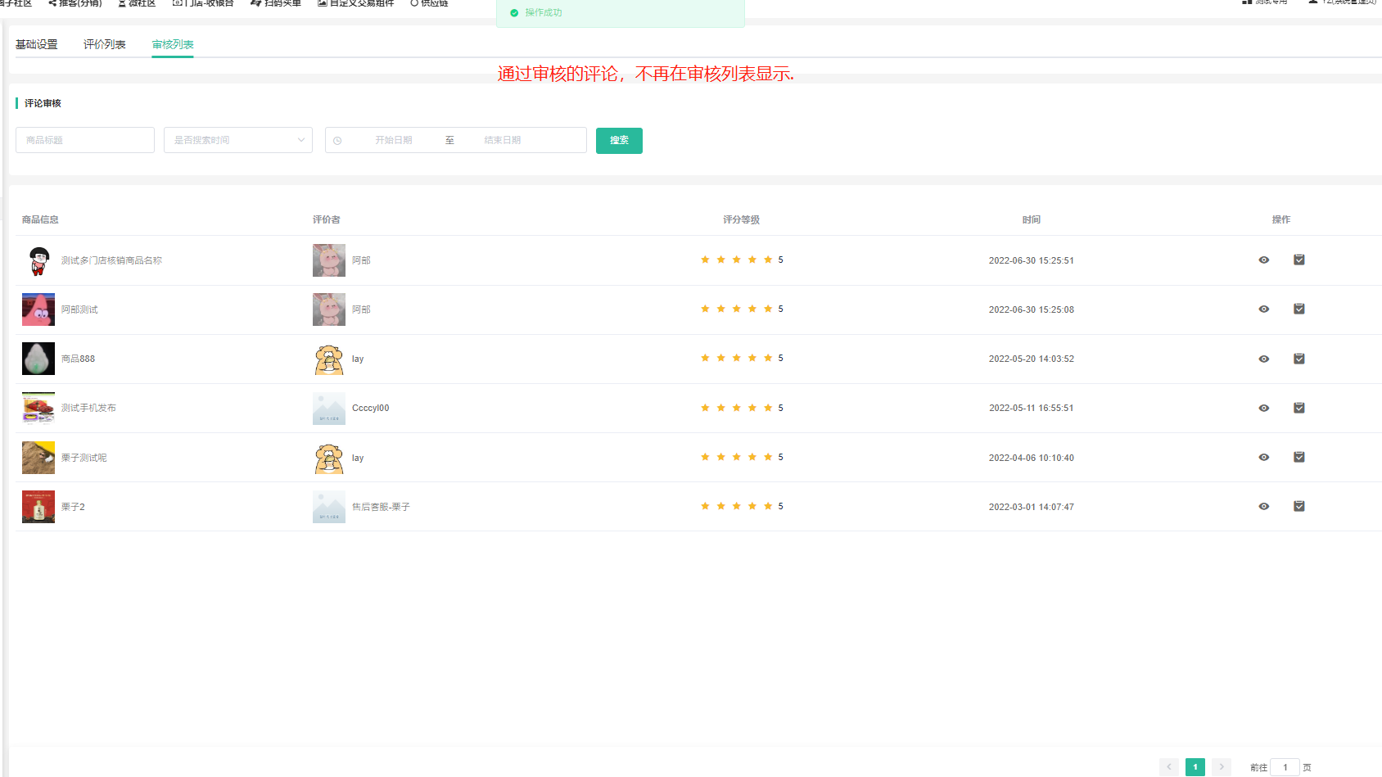
Task: Click 阿部测试 product thumbnail
Action: click(38, 309)
